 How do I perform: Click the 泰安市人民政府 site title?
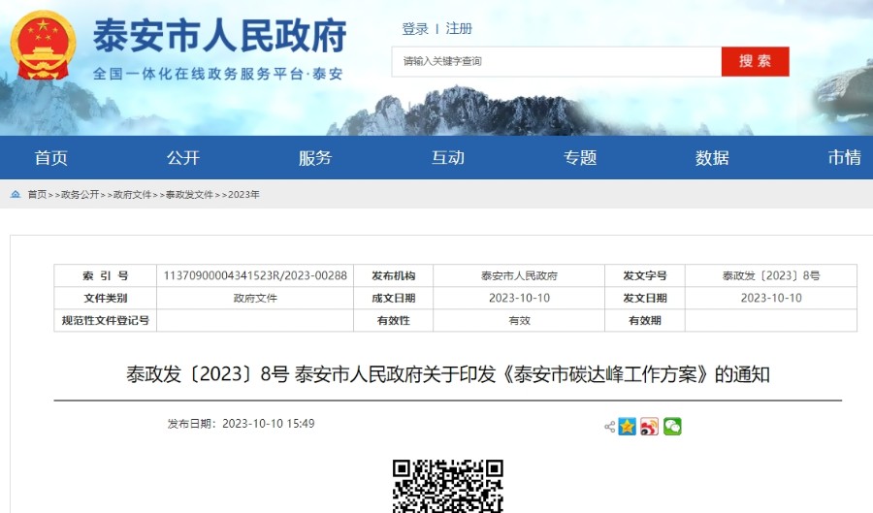click(x=220, y=36)
